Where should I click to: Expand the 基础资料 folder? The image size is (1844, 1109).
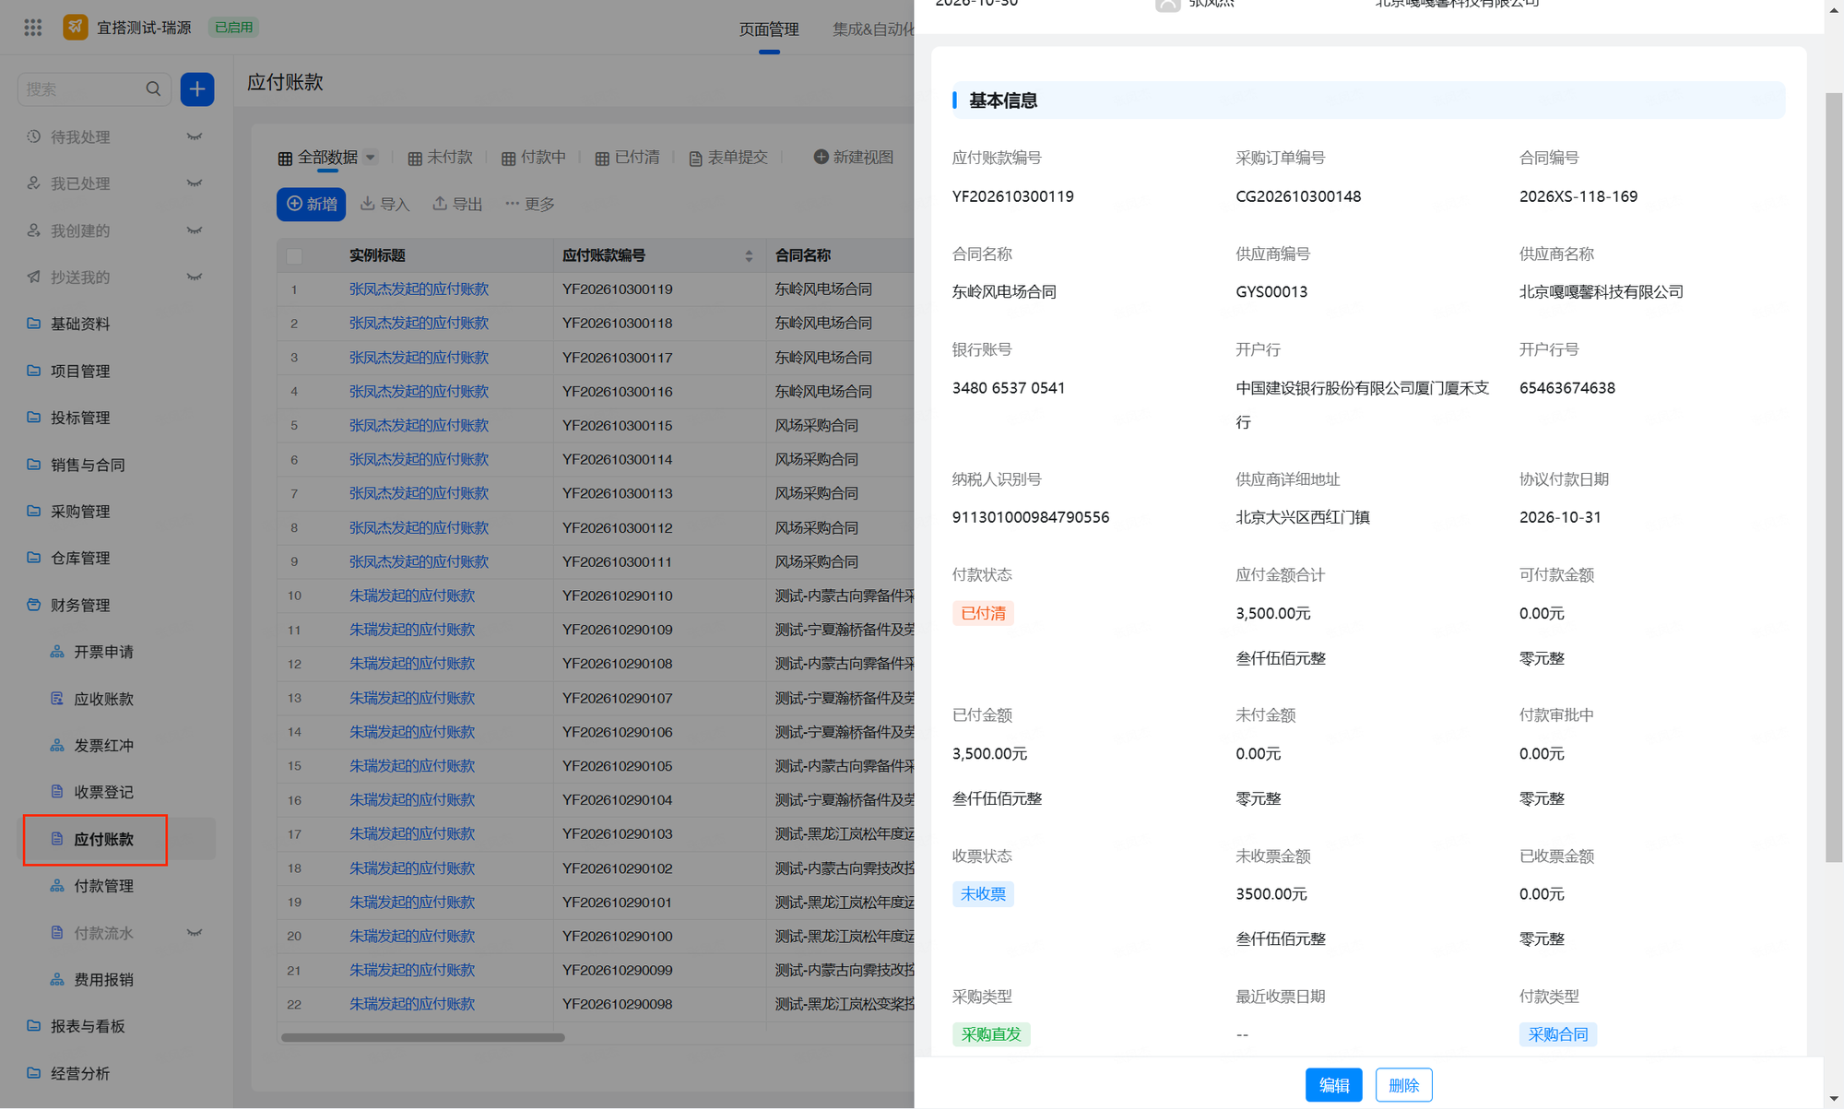click(80, 324)
